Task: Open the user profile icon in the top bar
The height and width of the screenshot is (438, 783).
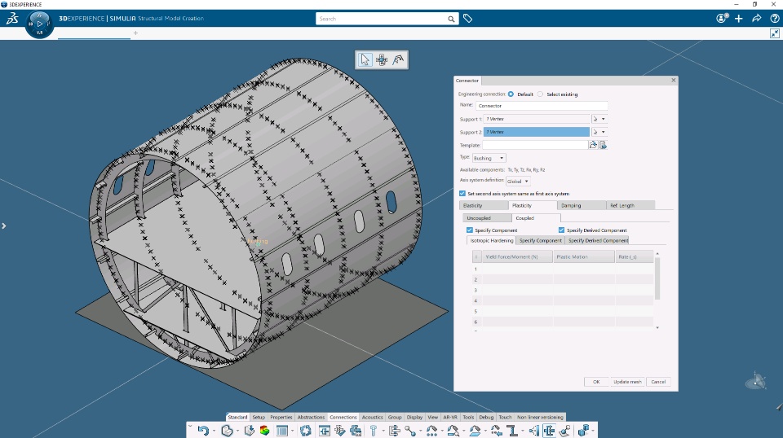Action: point(721,19)
